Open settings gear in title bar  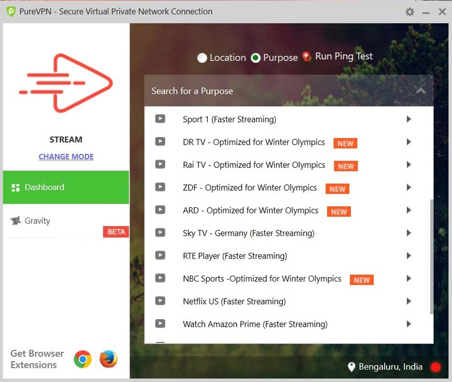[409, 12]
